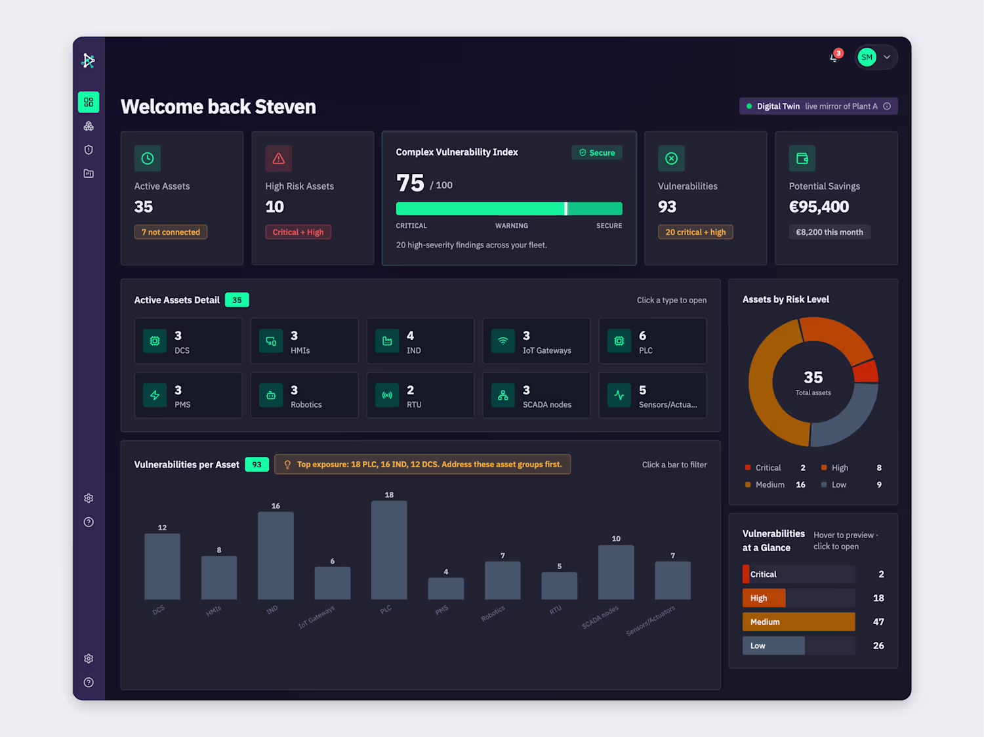Click the vulnerability index progress bar
984x737 pixels.
[x=509, y=209]
